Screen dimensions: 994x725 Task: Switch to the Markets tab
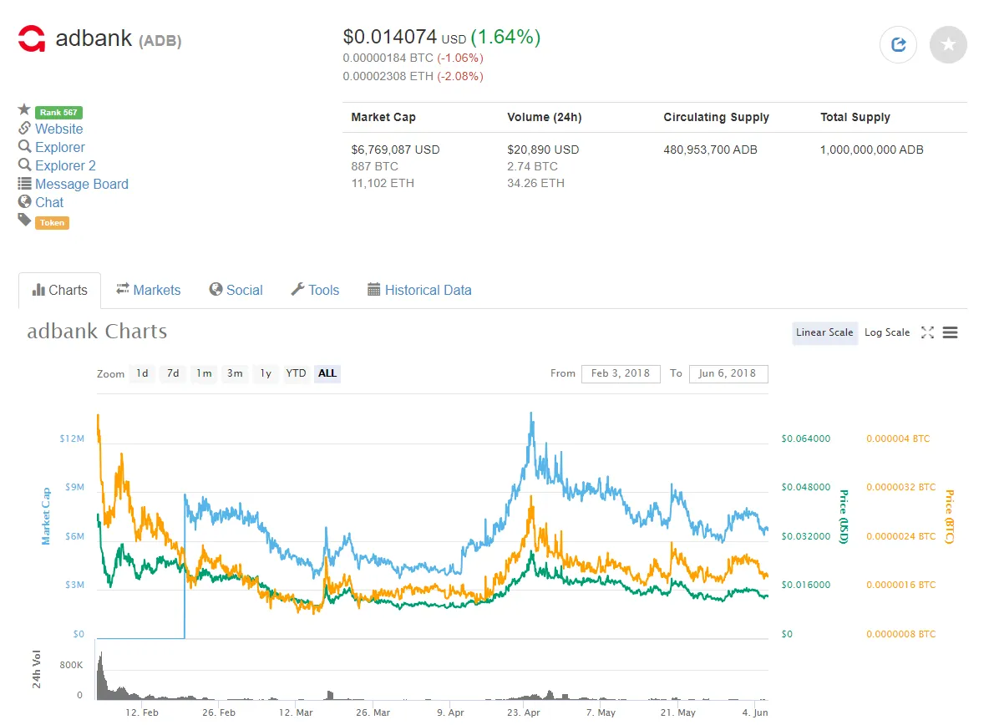coord(149,291)
